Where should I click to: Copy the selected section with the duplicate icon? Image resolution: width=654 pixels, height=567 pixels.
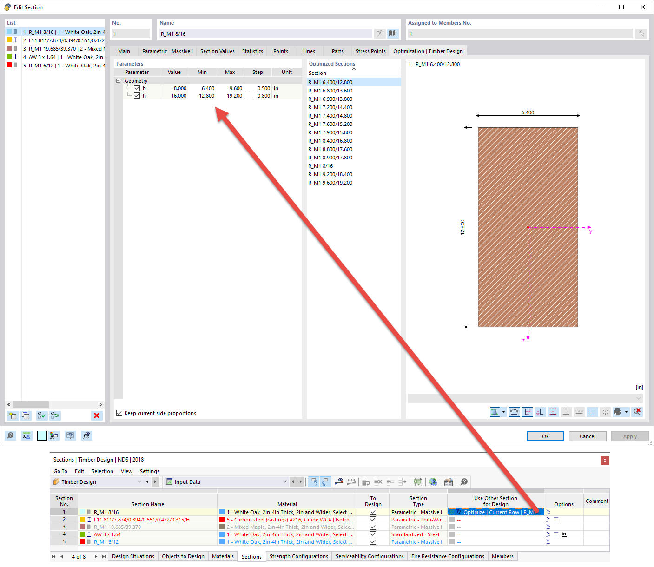coord(26,415)
